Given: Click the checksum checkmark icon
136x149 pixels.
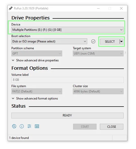Looking at the screenshot, I should point(93,41).
